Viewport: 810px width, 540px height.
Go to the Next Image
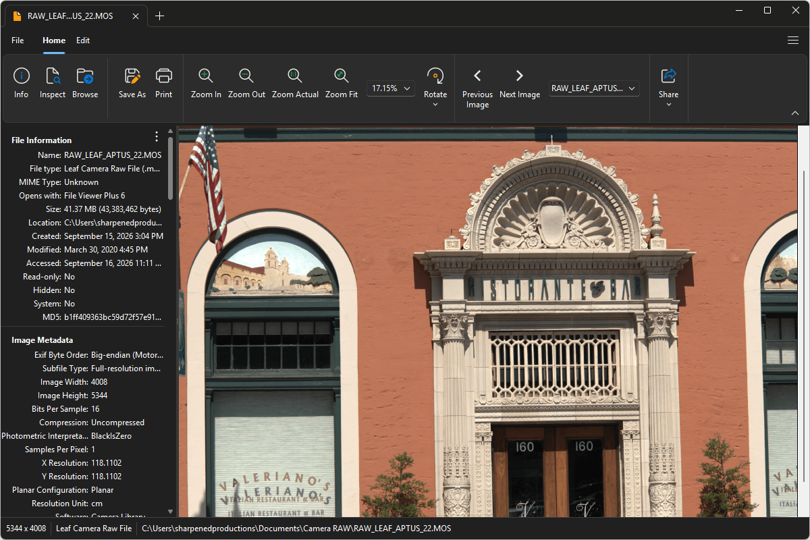pyautogui.click(x=520, y=84)
